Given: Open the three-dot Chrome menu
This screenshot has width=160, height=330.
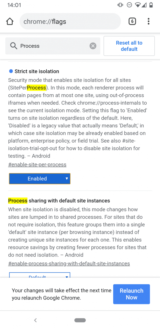Looking at the screenshot, I should (148, 21).
